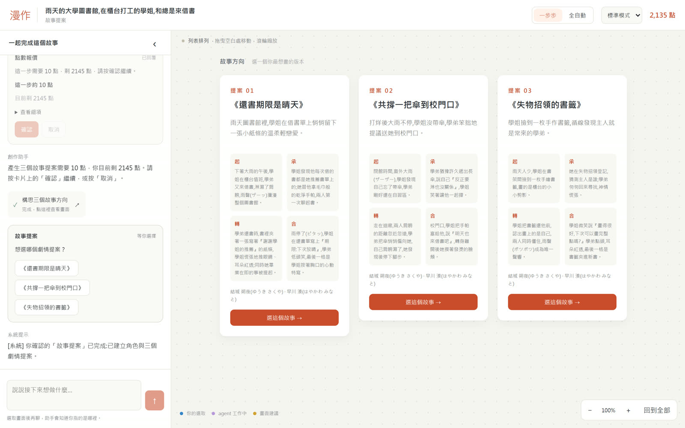Click the 你的選取 legend item

pyautogui.click(x=193, y=413)
